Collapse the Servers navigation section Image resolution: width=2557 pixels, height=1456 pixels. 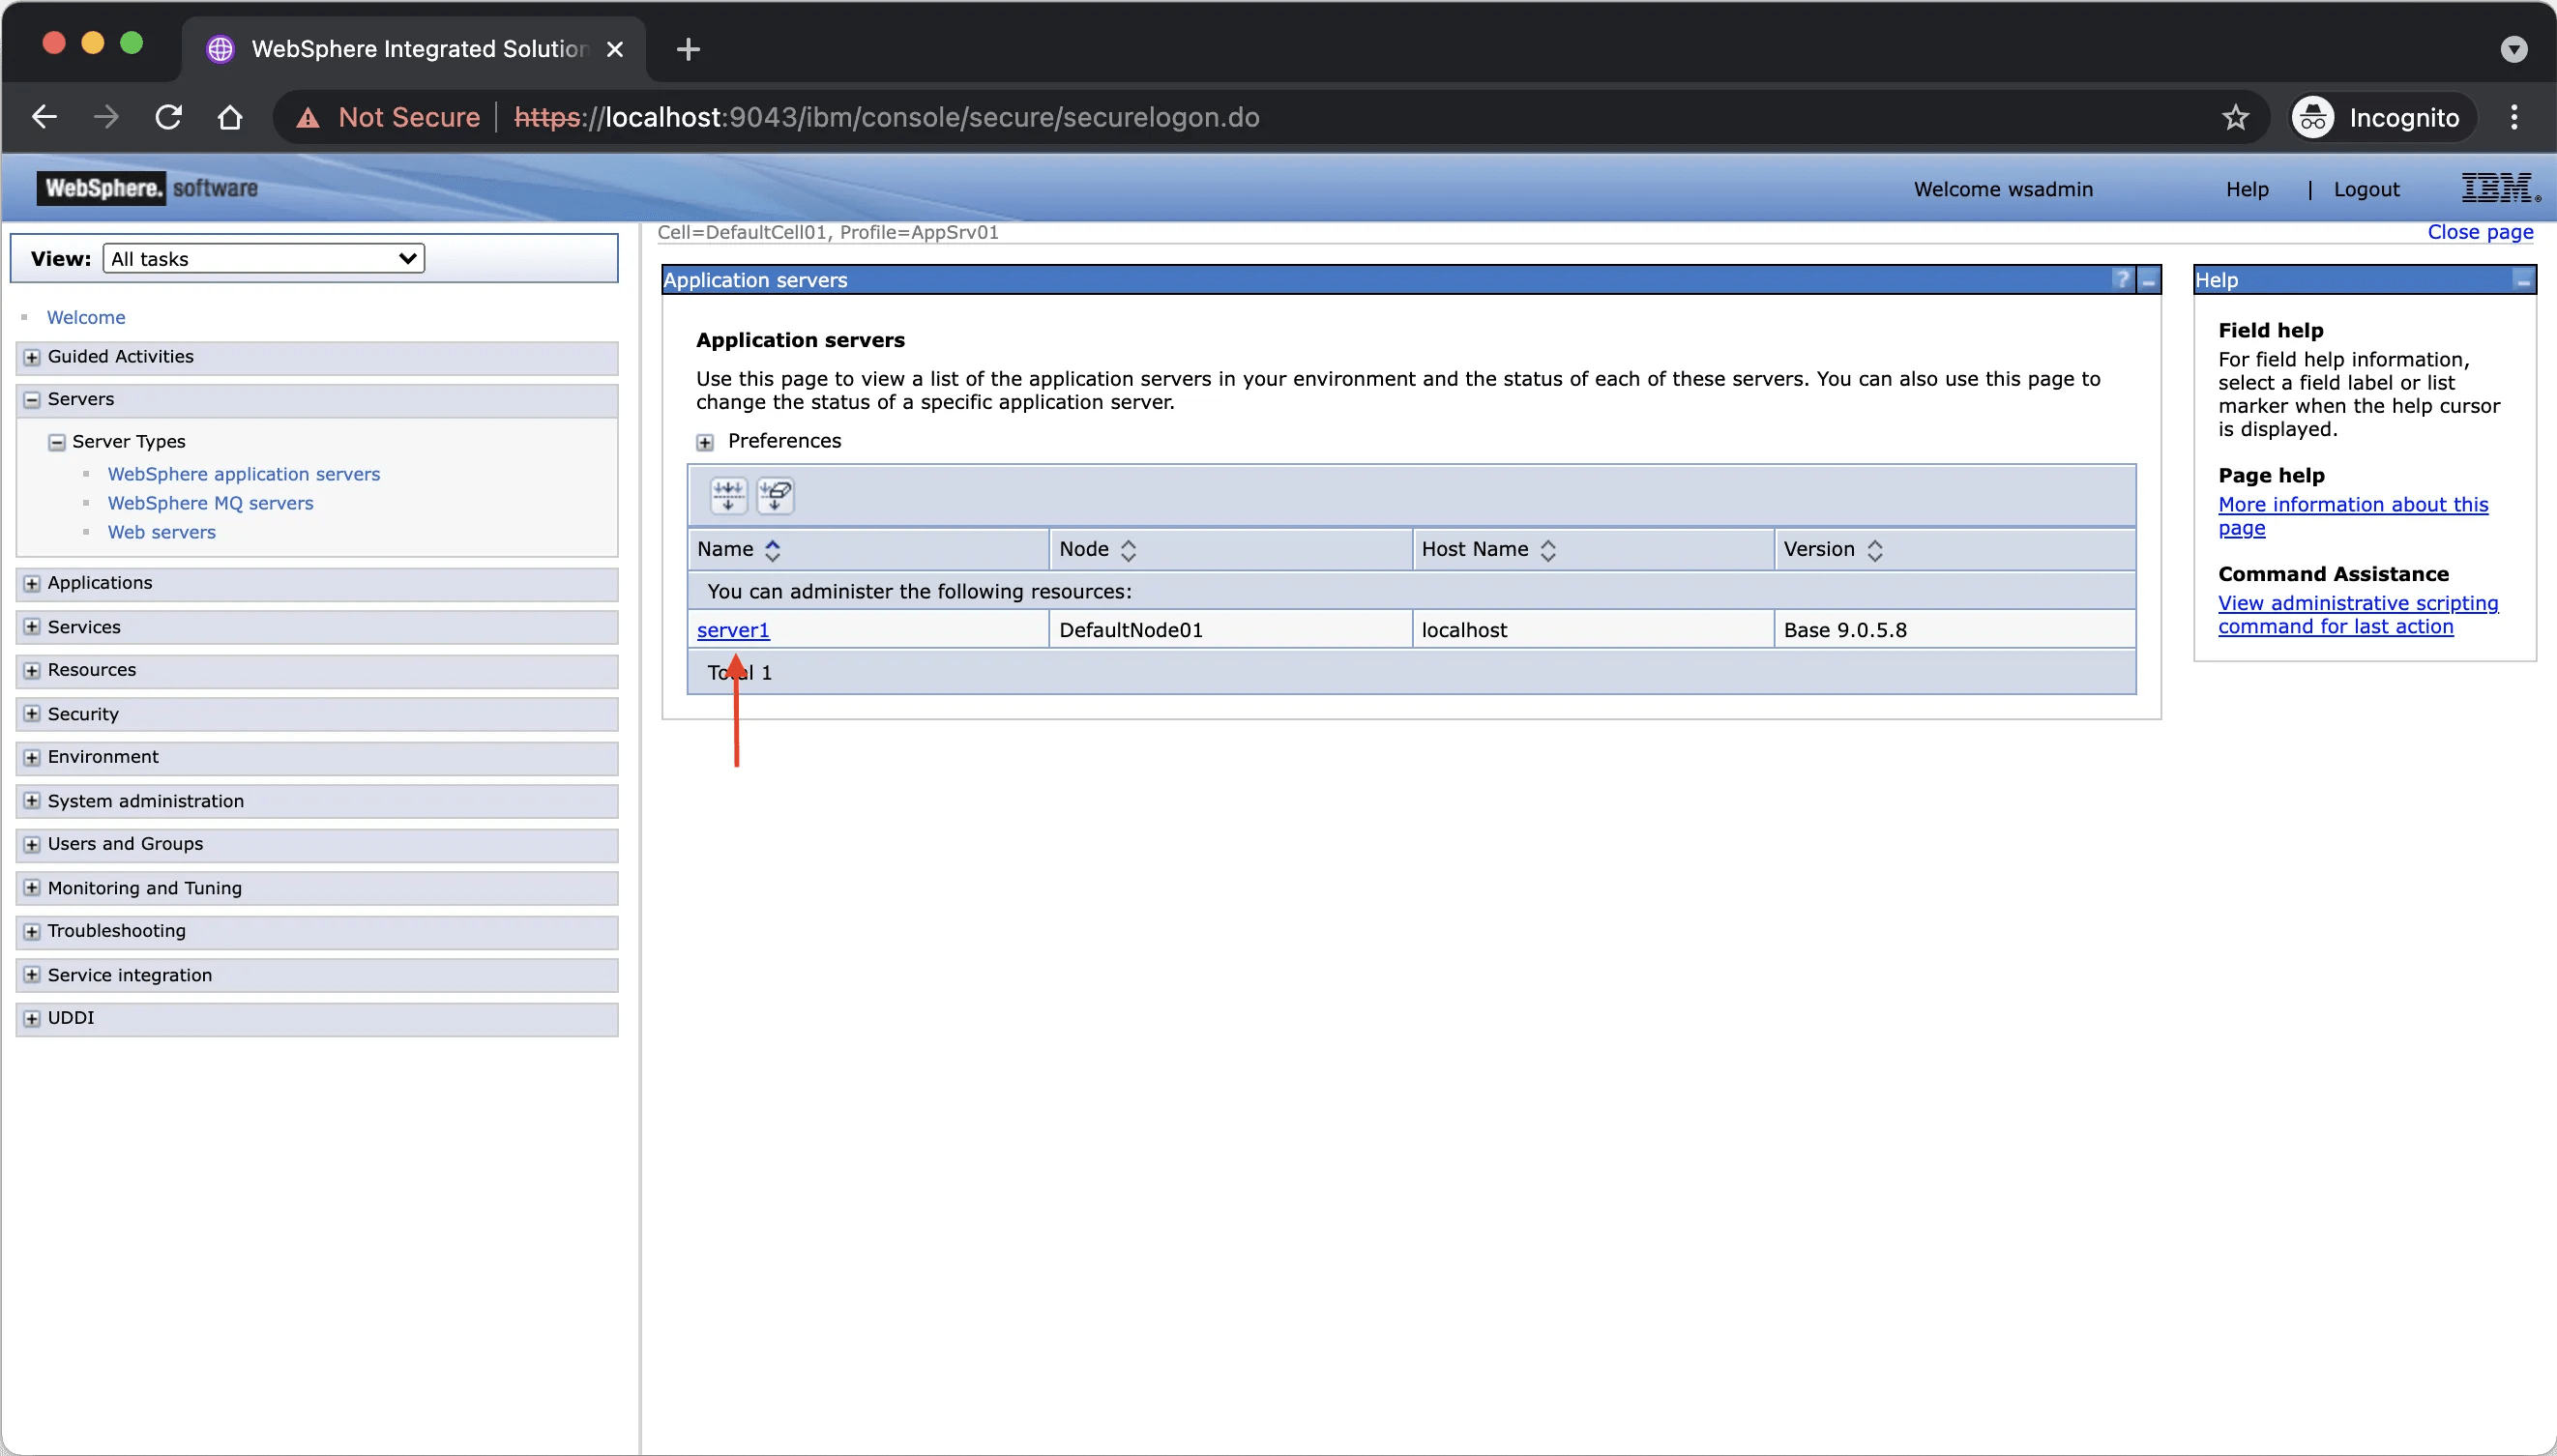coord(32,400)
